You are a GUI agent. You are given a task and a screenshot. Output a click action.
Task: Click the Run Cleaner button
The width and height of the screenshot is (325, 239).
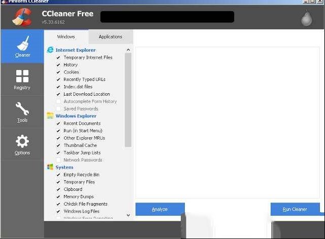pos(295,209)
